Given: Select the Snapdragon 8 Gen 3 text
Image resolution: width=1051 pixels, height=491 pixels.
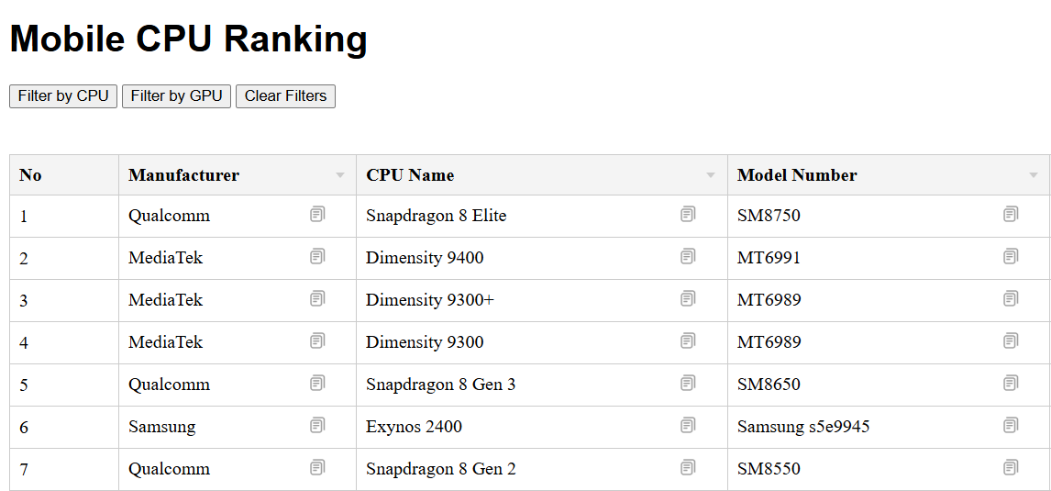Looking at the screenshot, I should pyautogui.click(x=441, y=385).
